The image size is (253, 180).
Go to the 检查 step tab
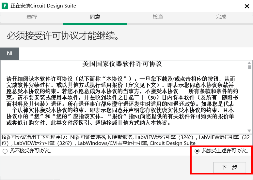158,17
